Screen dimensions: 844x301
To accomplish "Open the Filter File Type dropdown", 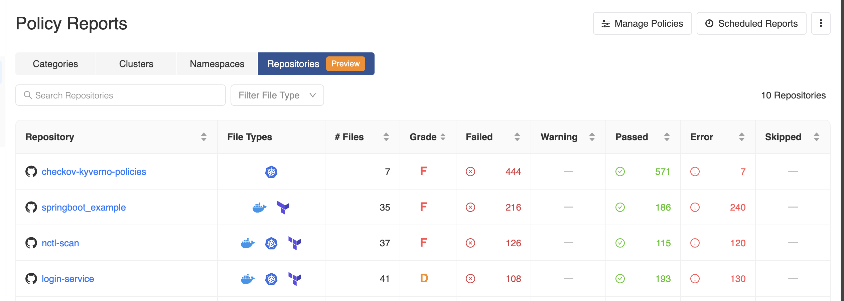I will (x=277, y=95).
